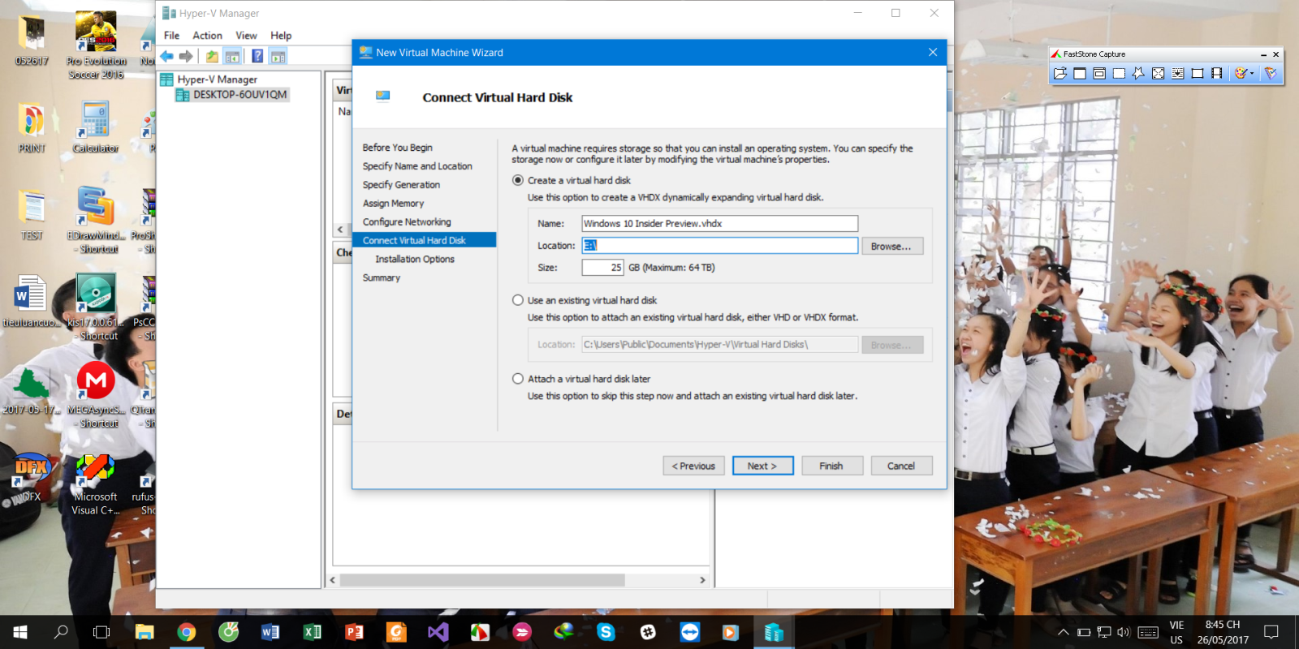Open Google Chrome from the taskbar
Viewport: 1299px width, 649px height.
coord(187,632)
